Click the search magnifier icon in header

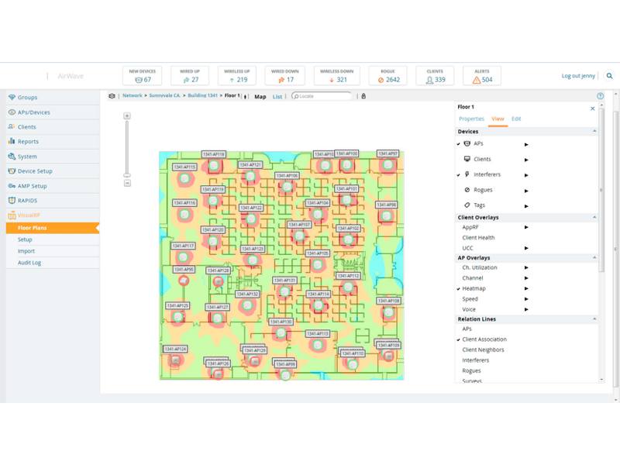click(609, 76)
